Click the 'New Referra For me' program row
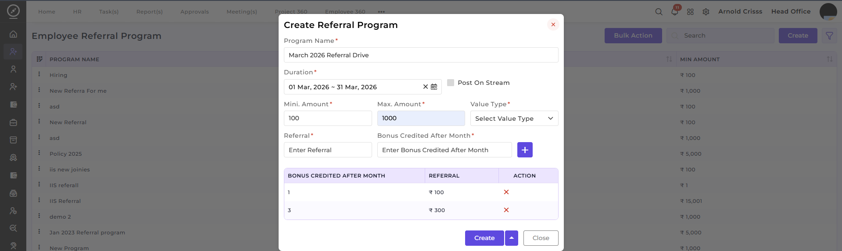 [78, 91]
